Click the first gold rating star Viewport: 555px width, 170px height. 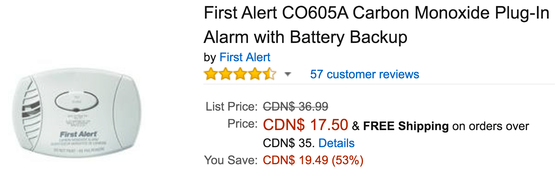point(211,74)
